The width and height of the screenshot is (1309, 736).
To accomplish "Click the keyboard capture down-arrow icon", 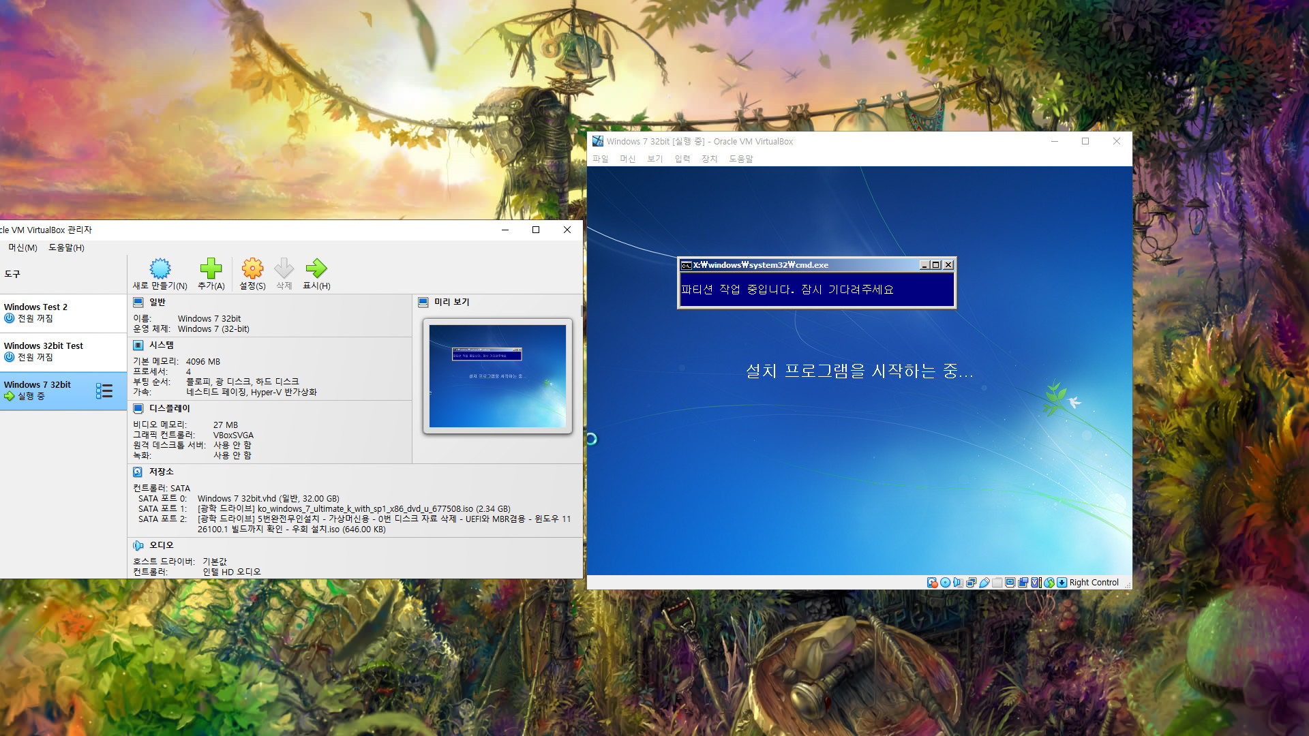I will (1062, 583).
